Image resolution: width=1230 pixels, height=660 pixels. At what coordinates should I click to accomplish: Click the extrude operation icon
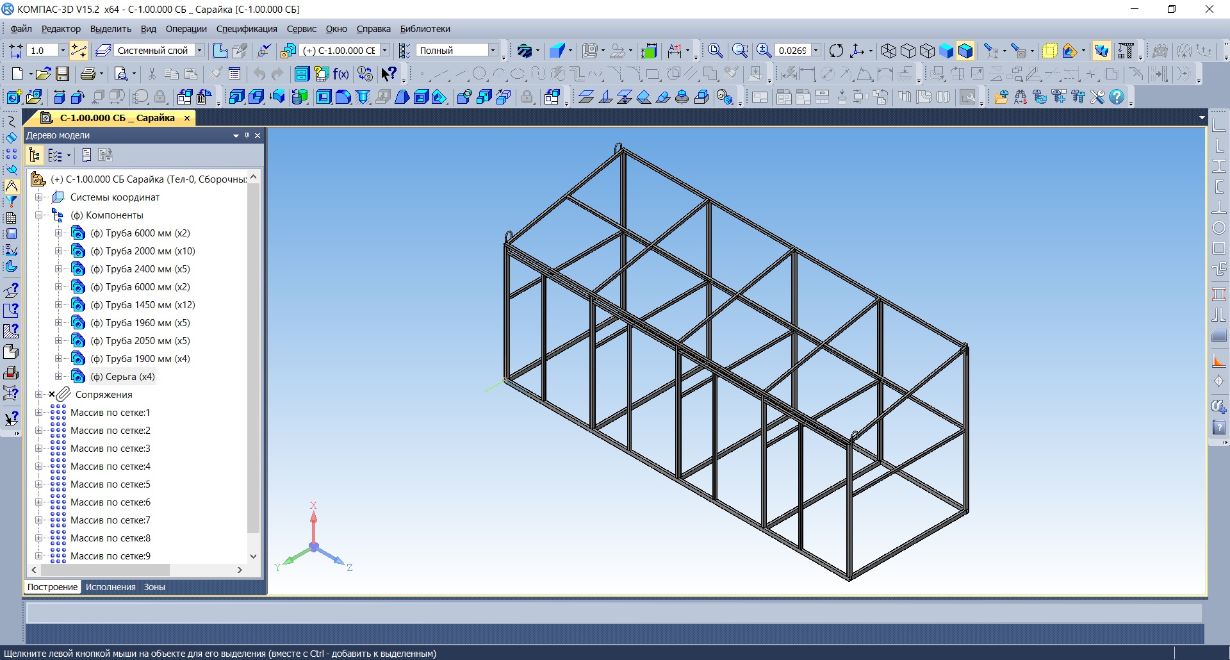(x=236, y=97)
